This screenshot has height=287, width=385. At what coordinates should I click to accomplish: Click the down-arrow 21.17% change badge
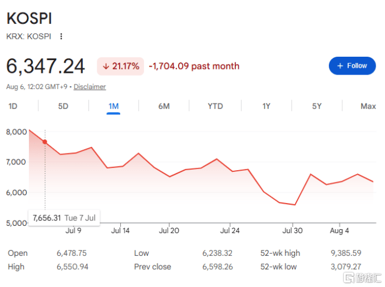coord(121,66)
